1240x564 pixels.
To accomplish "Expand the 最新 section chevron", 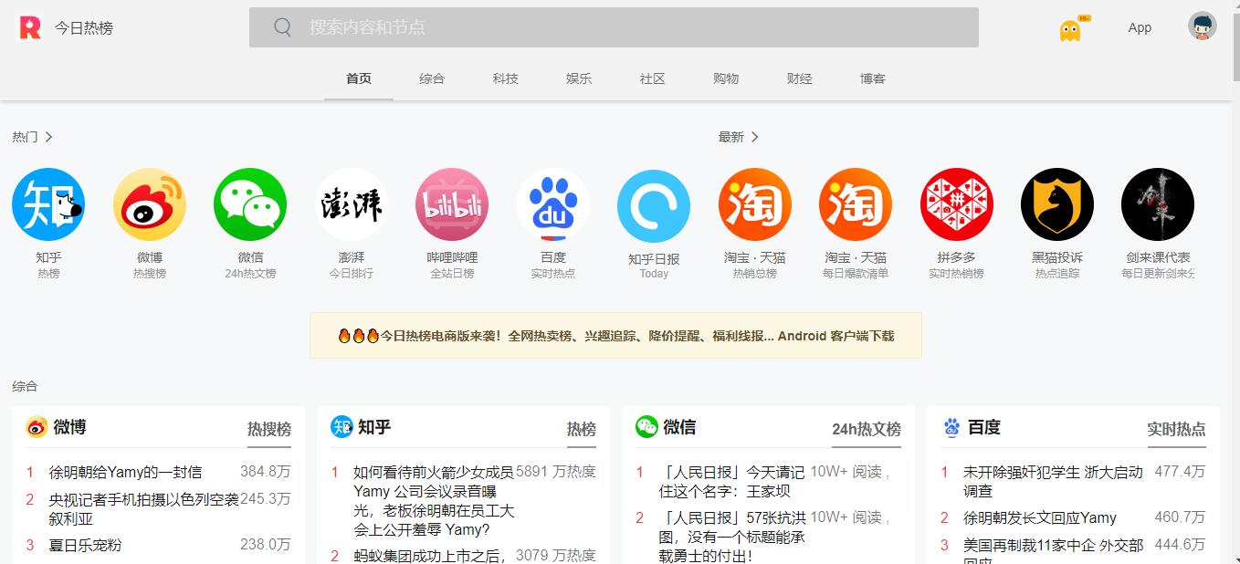I will [755, 137].
